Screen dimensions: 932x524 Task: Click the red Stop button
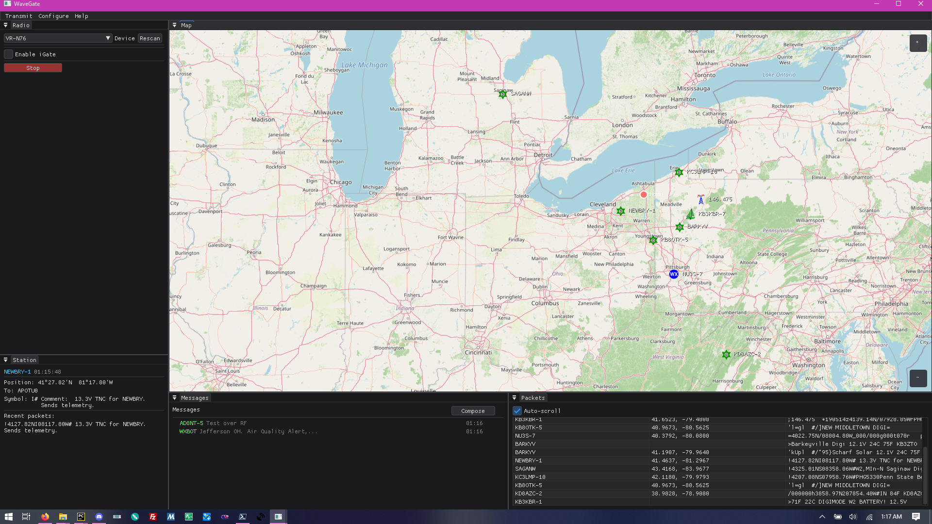[x=33, y=68]
